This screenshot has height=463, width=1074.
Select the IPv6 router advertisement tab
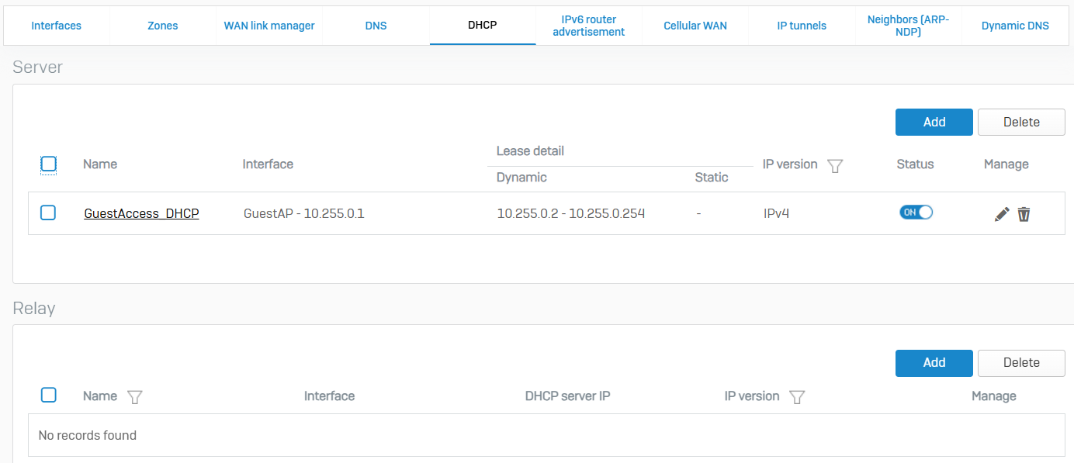588,26
